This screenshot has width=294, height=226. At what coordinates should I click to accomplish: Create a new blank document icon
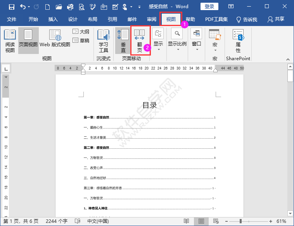(x=48, y=7)
